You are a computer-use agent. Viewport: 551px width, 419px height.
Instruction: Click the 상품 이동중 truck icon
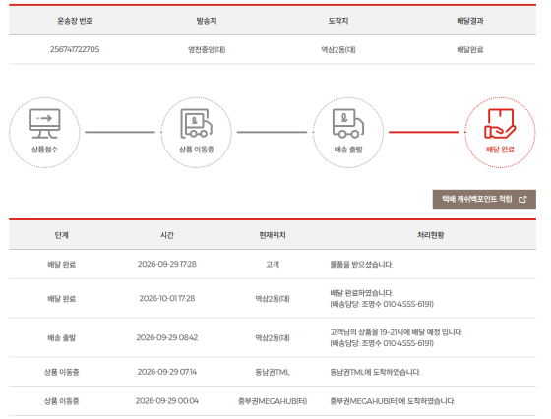coord(197,123)
